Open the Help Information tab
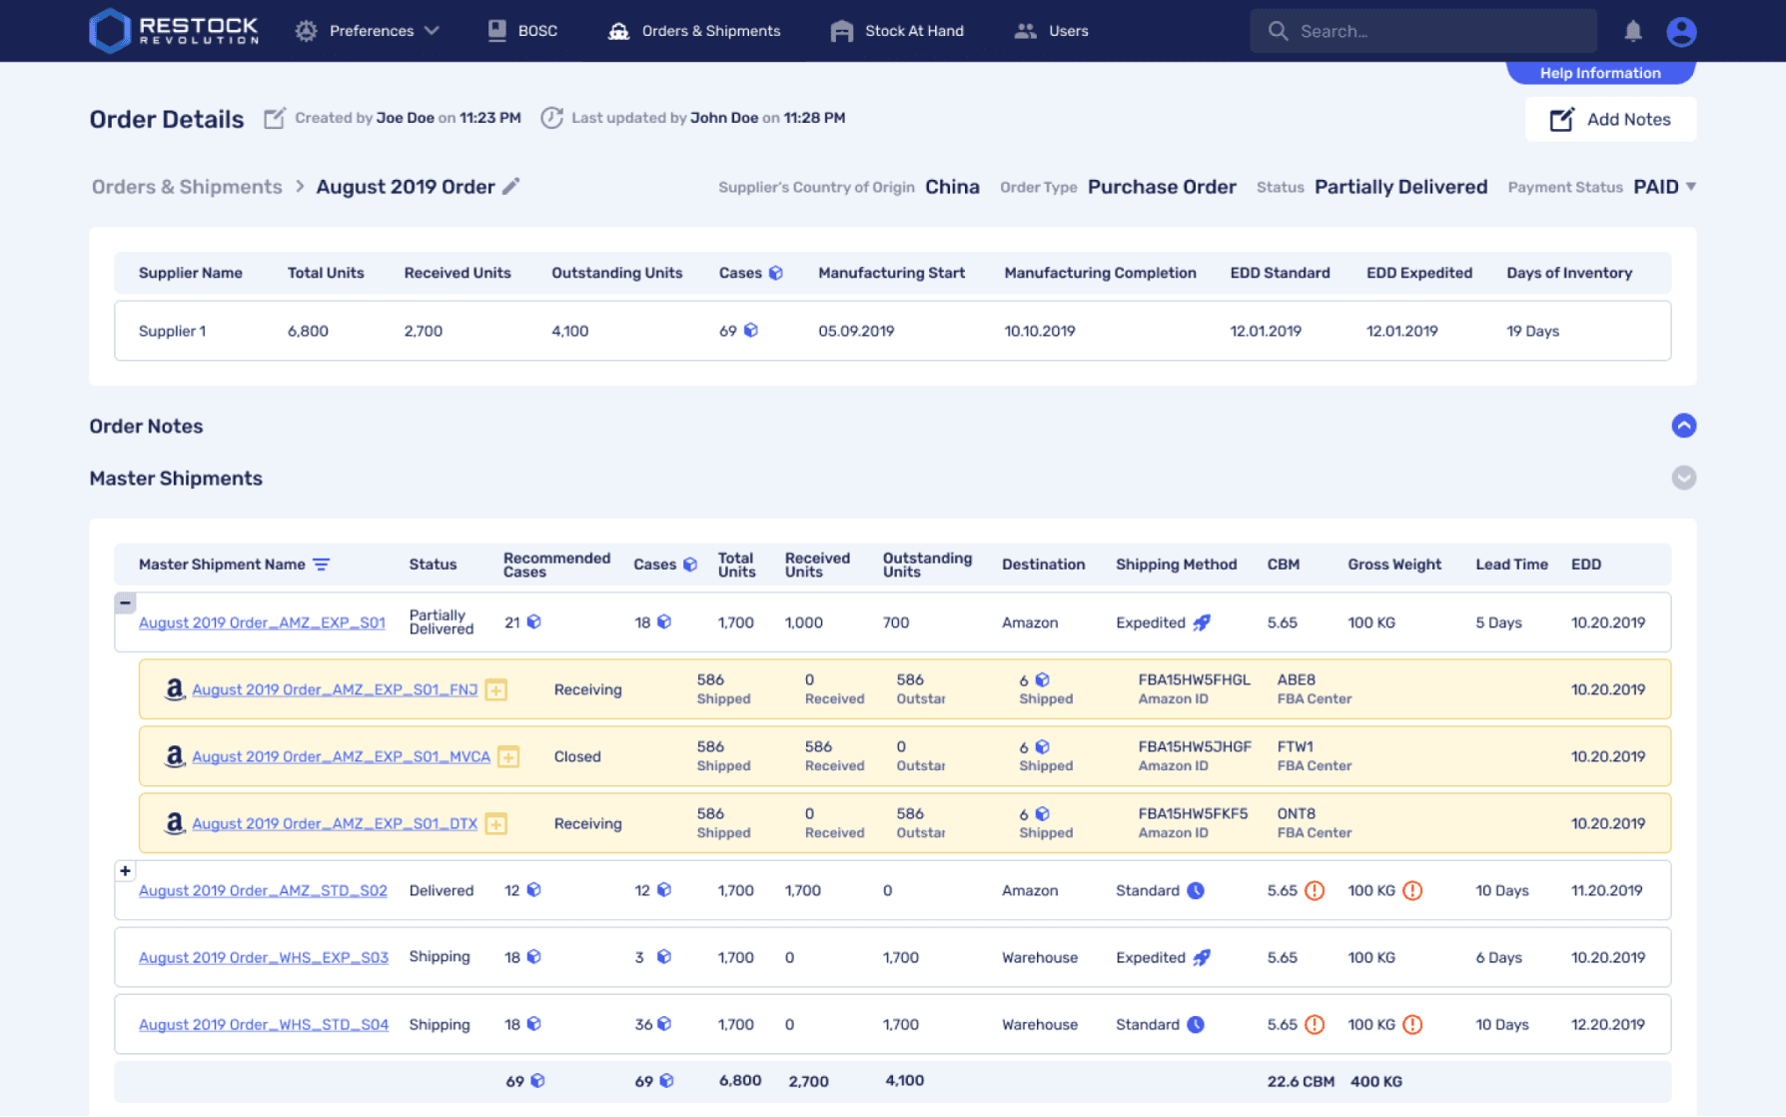The height and width of the screenshot is (1117, 1786). [x=1600, y=73]
